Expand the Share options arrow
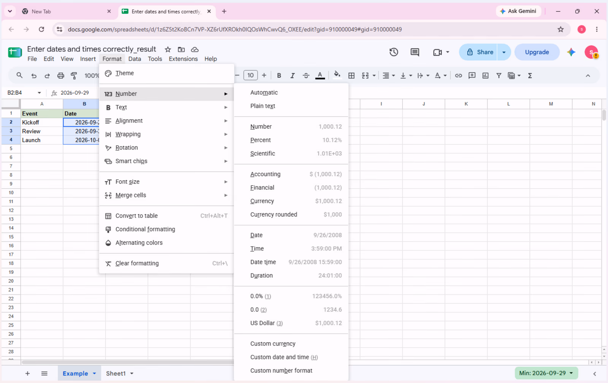Viewport: 608px width, 383px height. (x=504, y=52)
